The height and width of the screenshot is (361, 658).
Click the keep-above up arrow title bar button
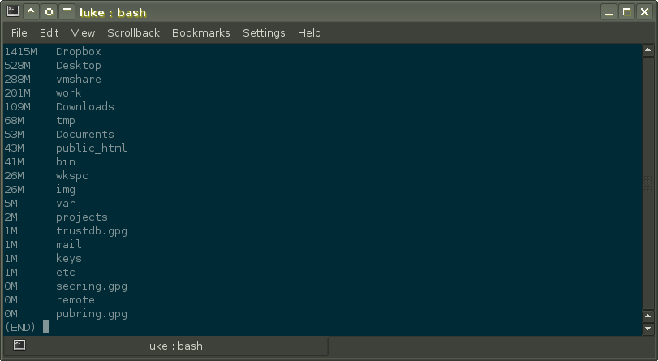click(31, 12)
